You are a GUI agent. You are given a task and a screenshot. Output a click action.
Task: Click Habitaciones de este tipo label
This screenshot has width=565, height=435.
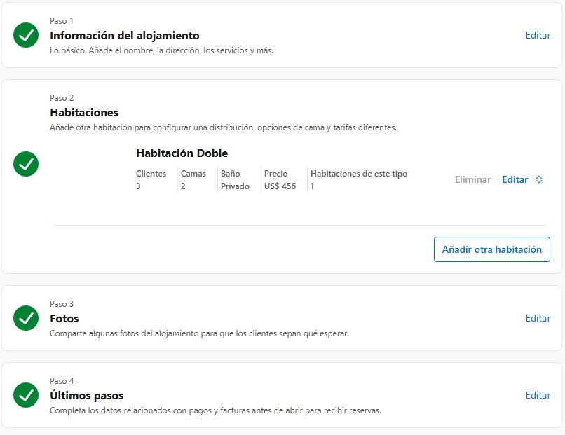click(359, 174)
